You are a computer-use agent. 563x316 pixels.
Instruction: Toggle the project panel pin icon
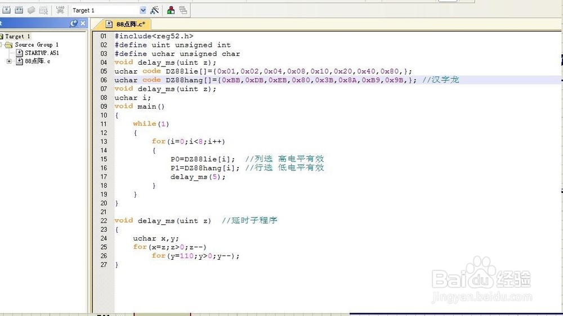(x=74, y=24)
